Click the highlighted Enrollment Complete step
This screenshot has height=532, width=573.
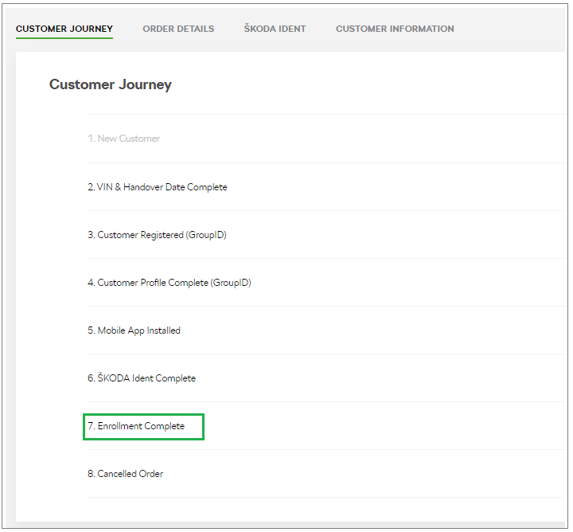[x=136, y=426]
